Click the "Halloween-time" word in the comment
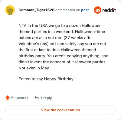 click(90, 32)
